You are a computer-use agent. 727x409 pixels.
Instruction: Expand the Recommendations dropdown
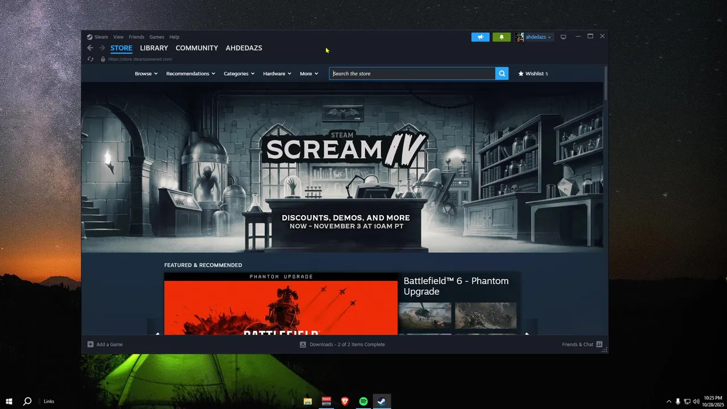[190, 73]
